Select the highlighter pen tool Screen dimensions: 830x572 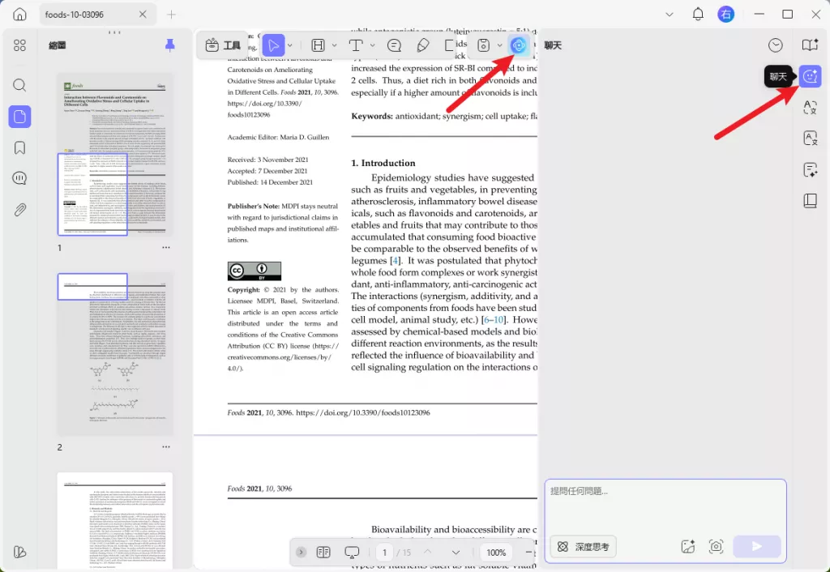click(x=422, y=45)
